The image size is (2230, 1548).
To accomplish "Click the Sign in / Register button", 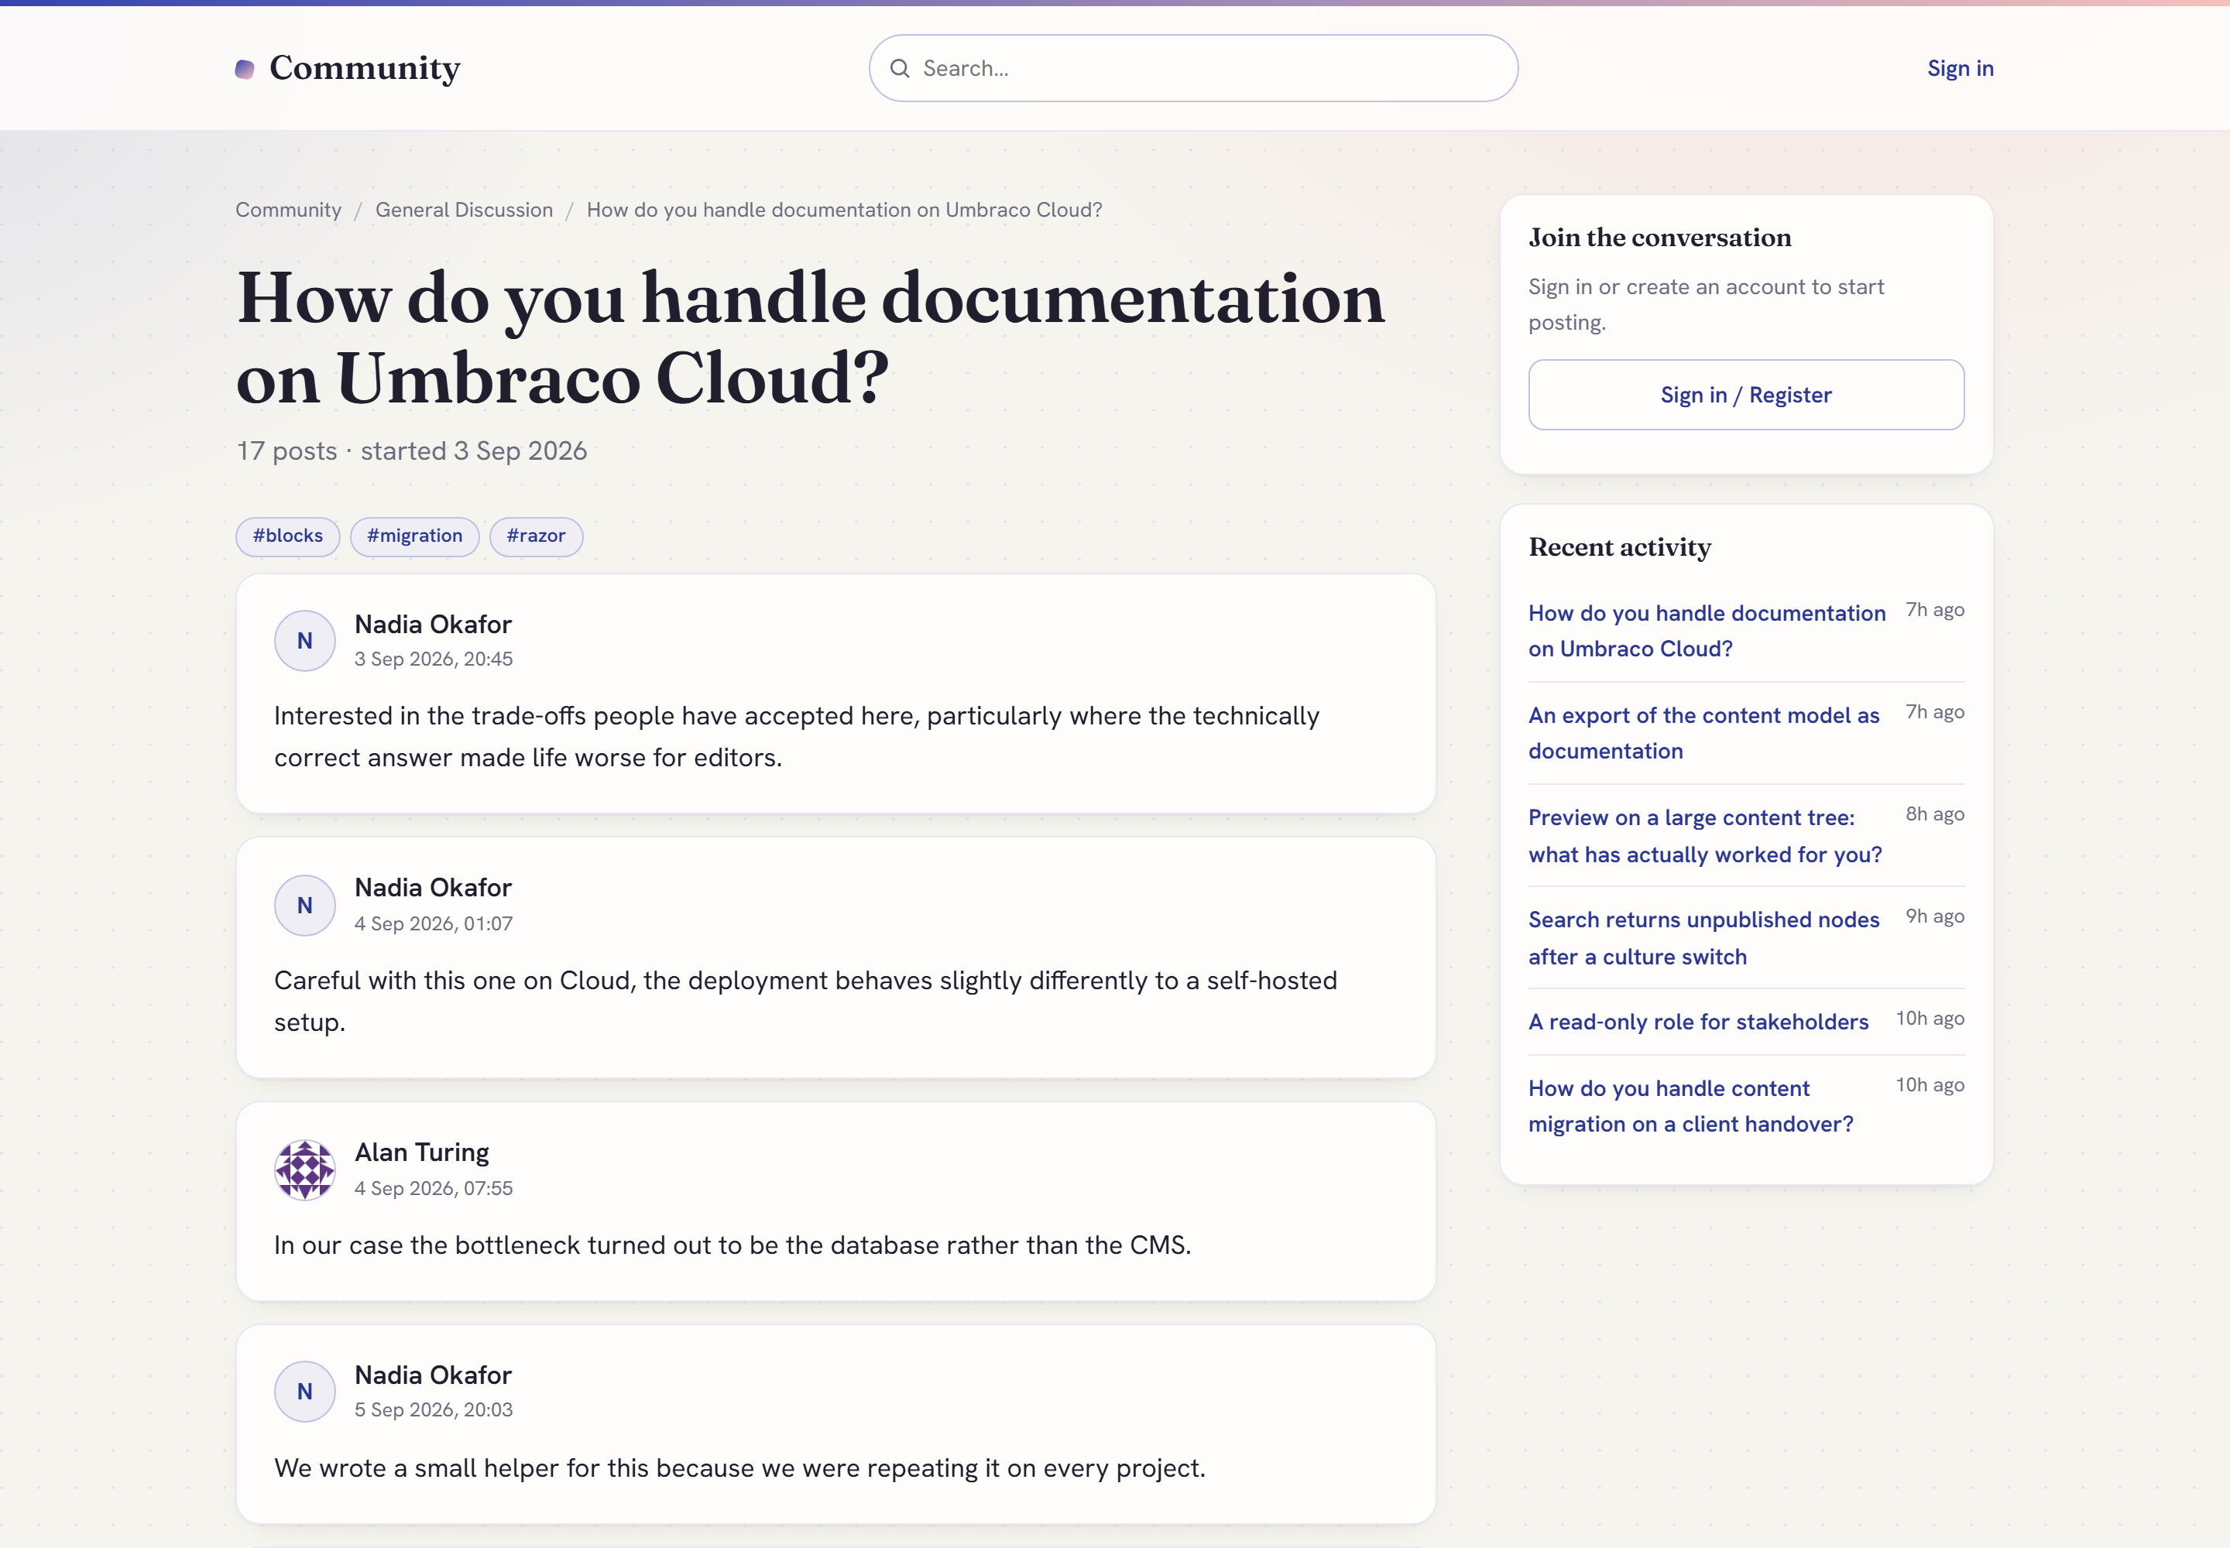I will point(1746,395).
